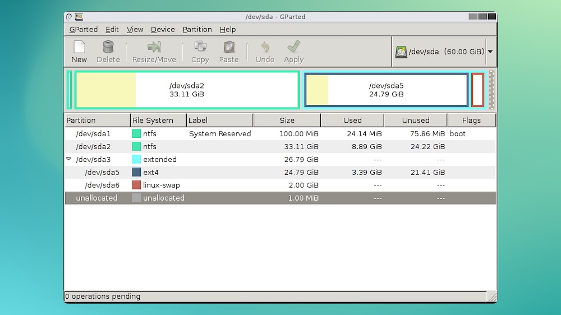Open the Partition menu
This screenshot has width=561, height=315.
tap(197, 29)
